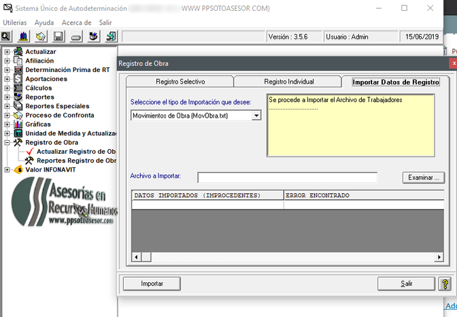Click the Reportes Especiales icon
Image resolution: width=457 pixels, height=317 pixels.
18,106
